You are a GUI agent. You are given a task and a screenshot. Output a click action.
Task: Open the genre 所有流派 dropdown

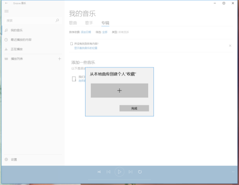(124, 32)
